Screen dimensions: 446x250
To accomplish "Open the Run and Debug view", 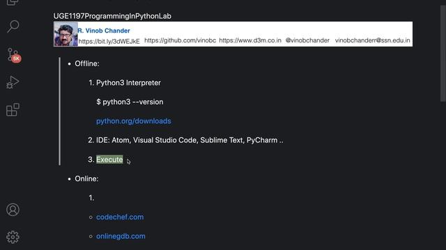I will coord(13,82).
